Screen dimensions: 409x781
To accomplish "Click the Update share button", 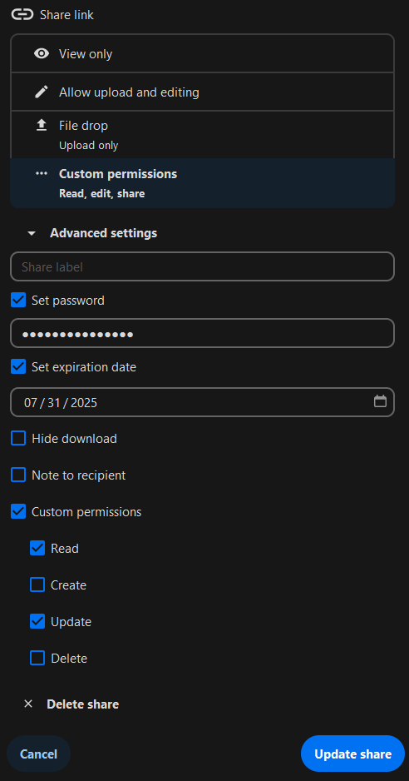I will tap(352, 754).
